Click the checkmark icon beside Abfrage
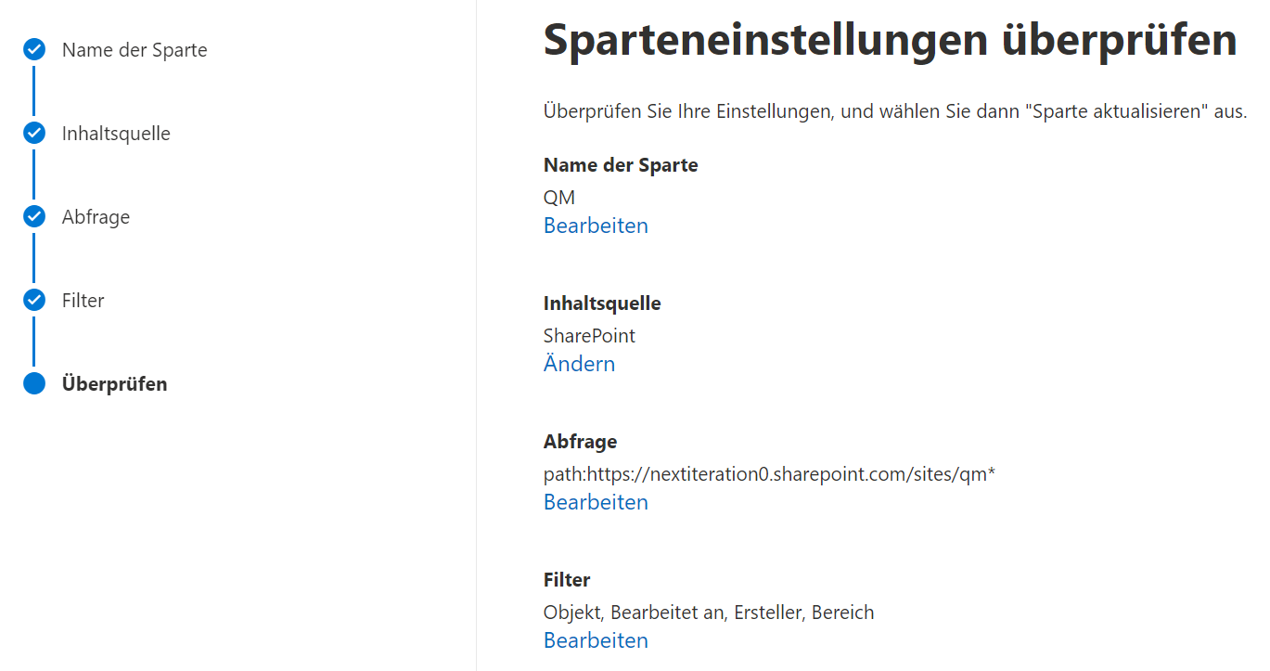The image size is (1270, 671). (34, 217)
